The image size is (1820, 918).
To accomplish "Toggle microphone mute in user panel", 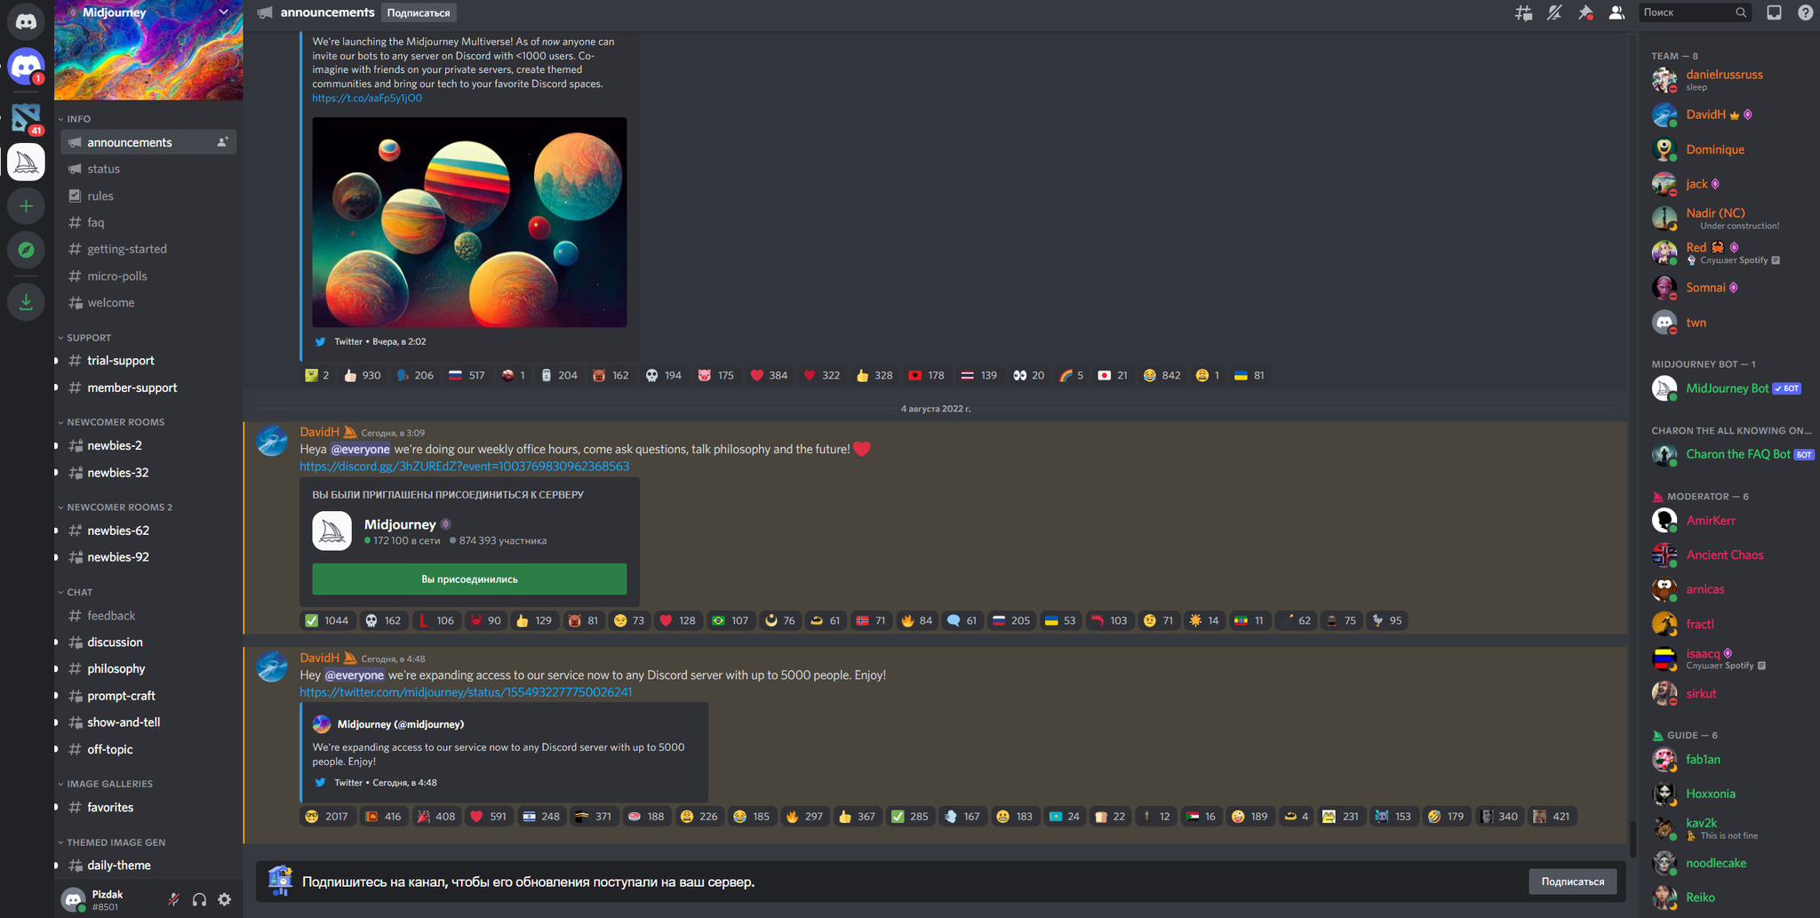I will pos(174,899).
